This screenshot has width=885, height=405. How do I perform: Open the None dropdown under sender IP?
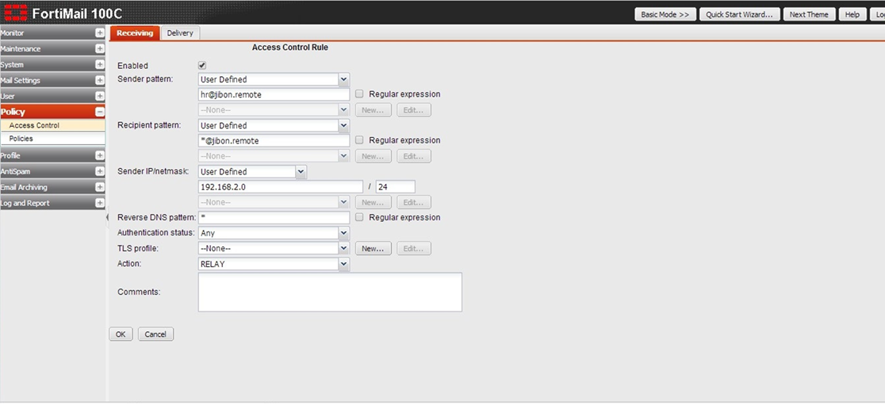click(274, 203)
